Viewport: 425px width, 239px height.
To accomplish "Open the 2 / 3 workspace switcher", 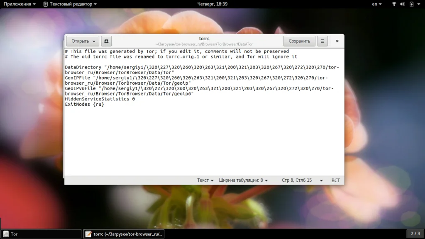I will 415,234.
